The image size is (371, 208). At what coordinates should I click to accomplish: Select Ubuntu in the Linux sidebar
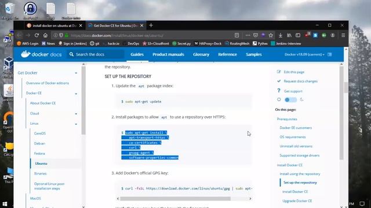[41, 164]
